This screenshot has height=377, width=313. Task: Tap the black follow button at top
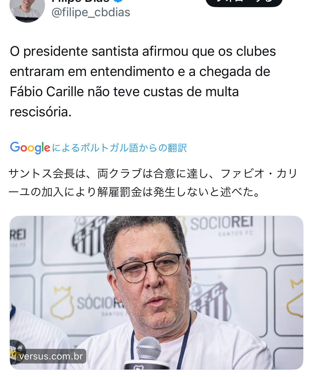pyautogui.click(x=244, y=3)
